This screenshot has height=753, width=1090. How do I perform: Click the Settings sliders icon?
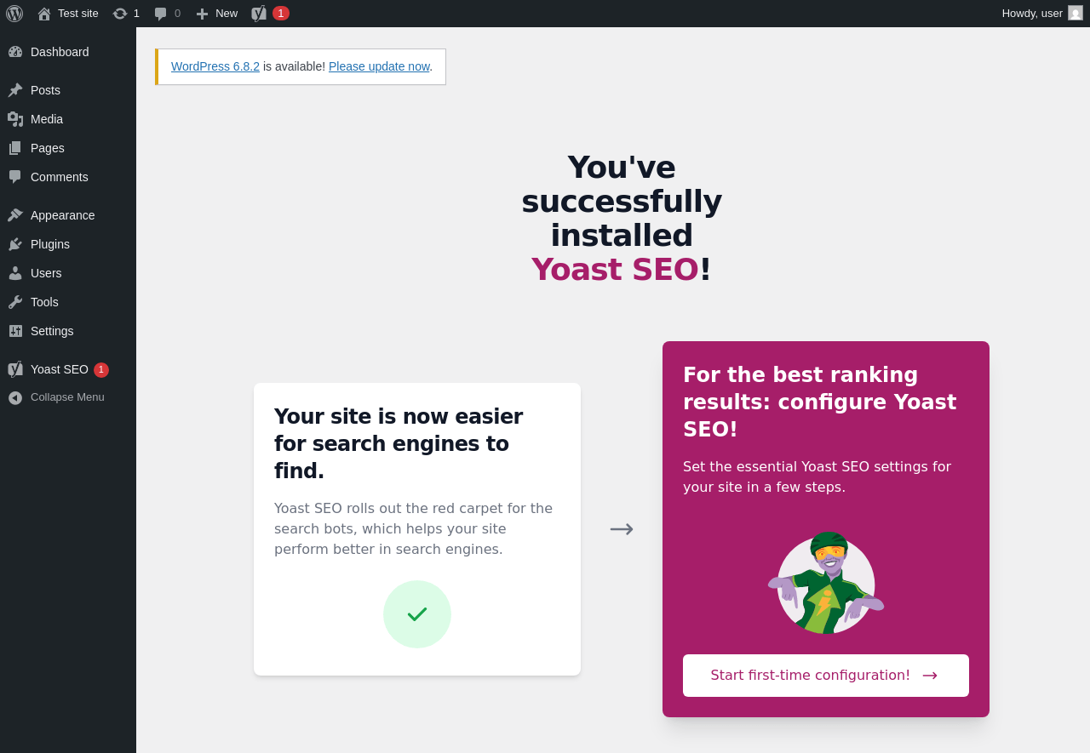15,331
